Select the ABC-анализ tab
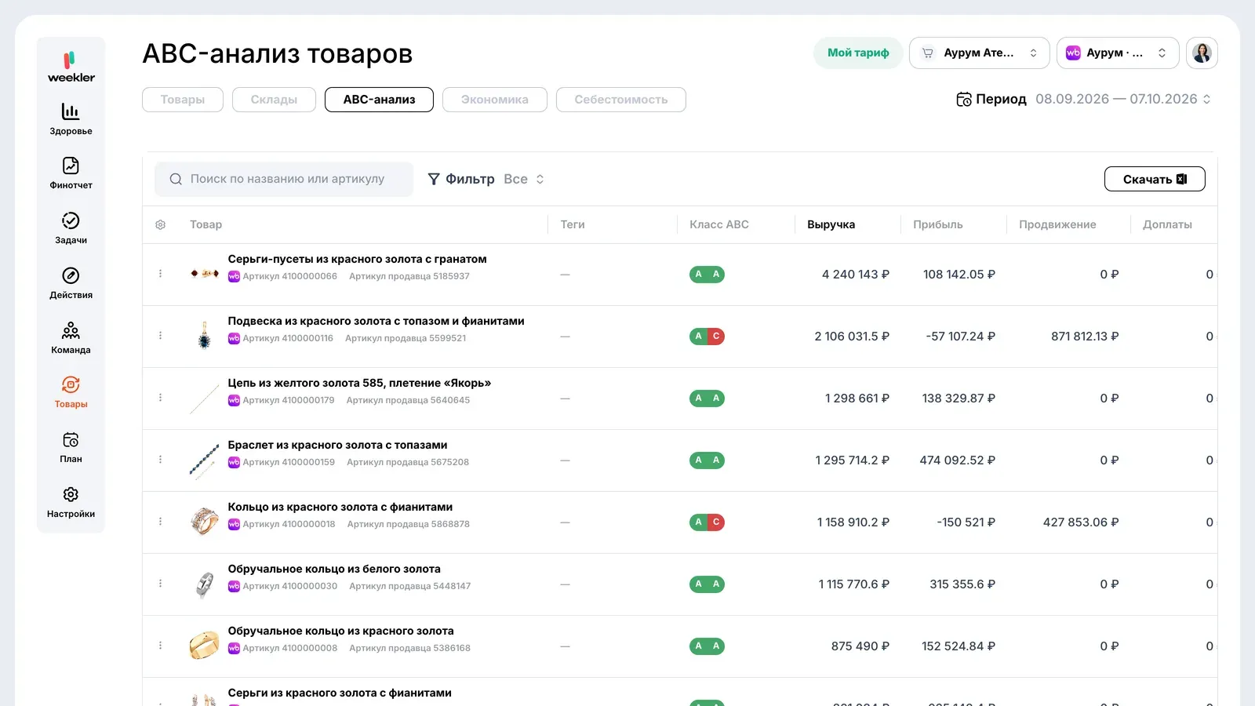 click(x=379, y=100)
